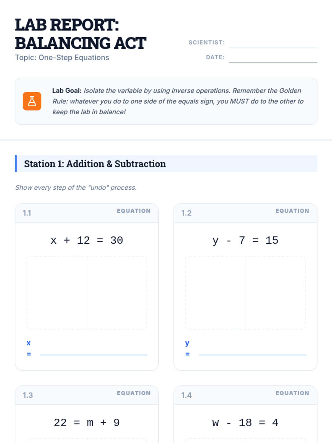Select the Station 1: Addition & Subtraction header
Viewport: 332px width, 443px height.
[x=95, y=164]
